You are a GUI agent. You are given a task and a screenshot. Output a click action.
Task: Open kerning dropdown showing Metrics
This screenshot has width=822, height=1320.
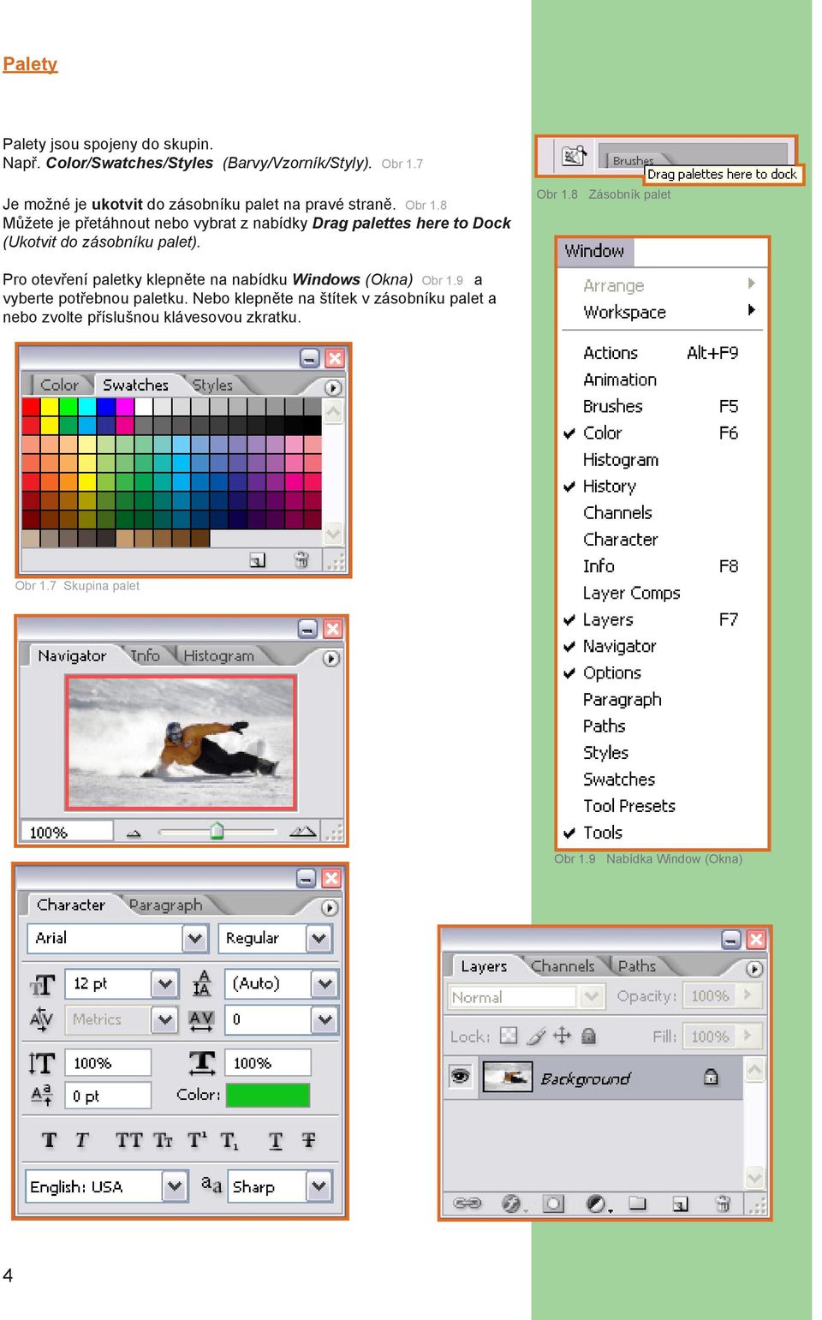[165, 1019]
